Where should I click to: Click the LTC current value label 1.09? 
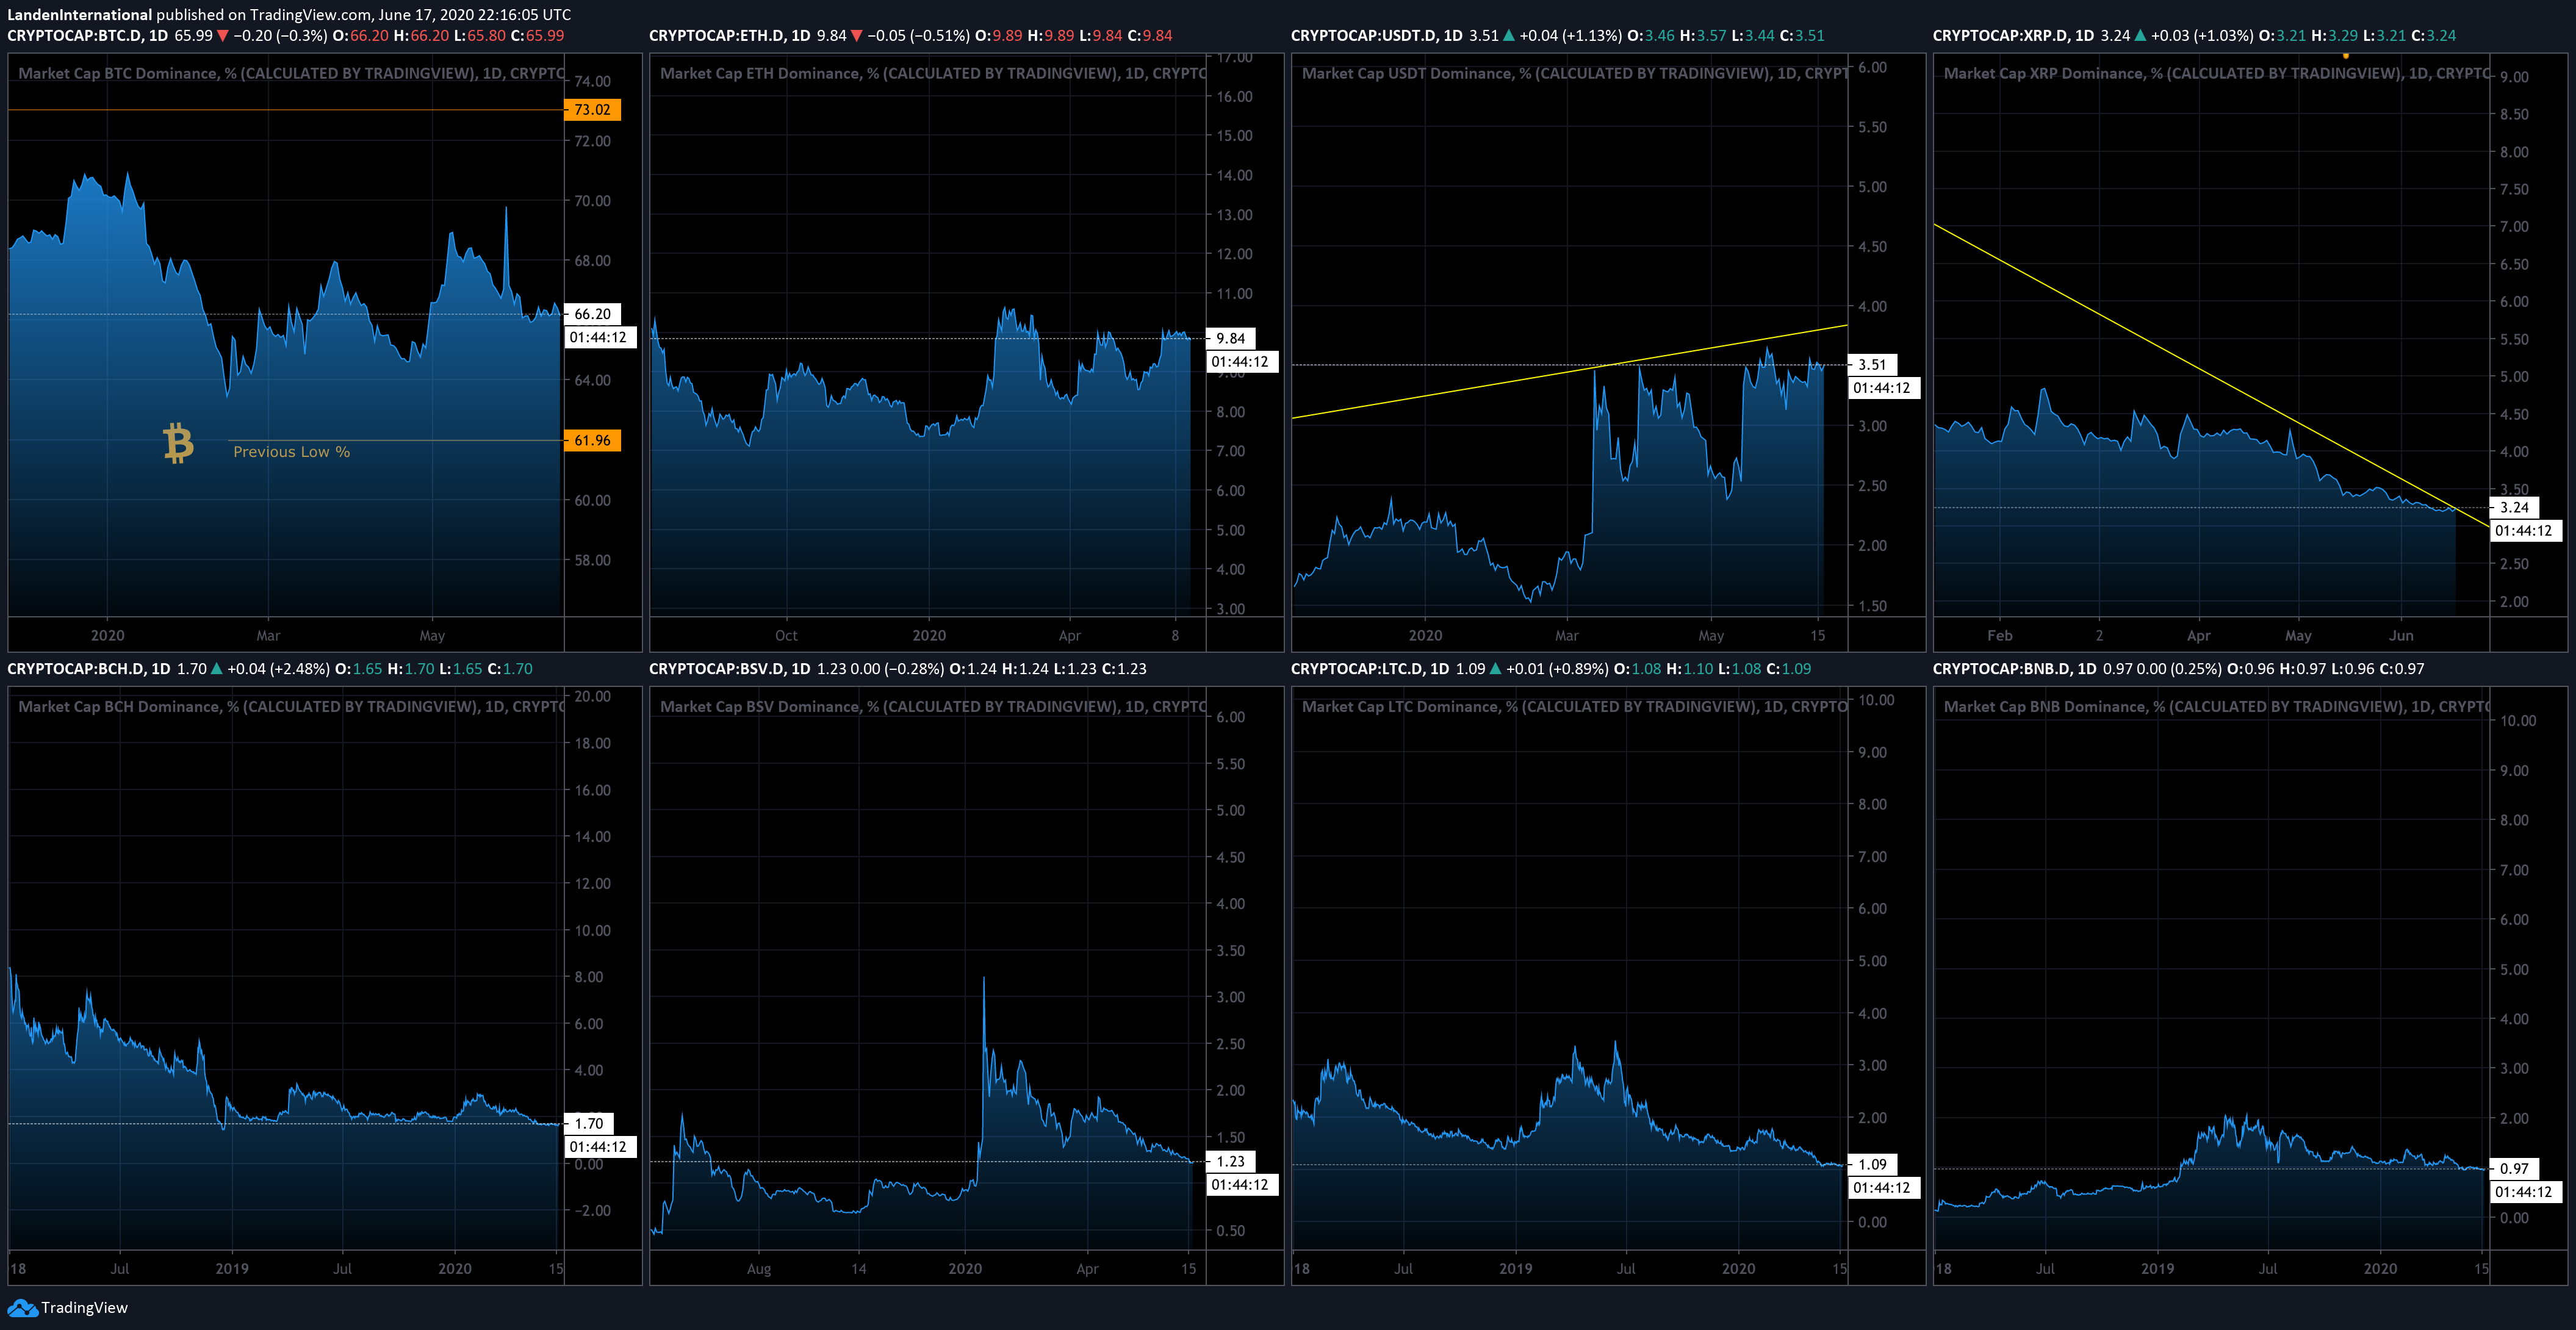pyautogui.click(x=1873, y=1165)
